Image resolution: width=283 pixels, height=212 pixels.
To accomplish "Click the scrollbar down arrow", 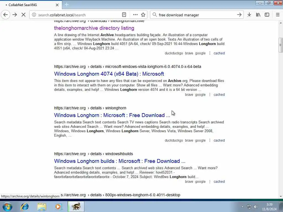I will (x=281, y=196).
